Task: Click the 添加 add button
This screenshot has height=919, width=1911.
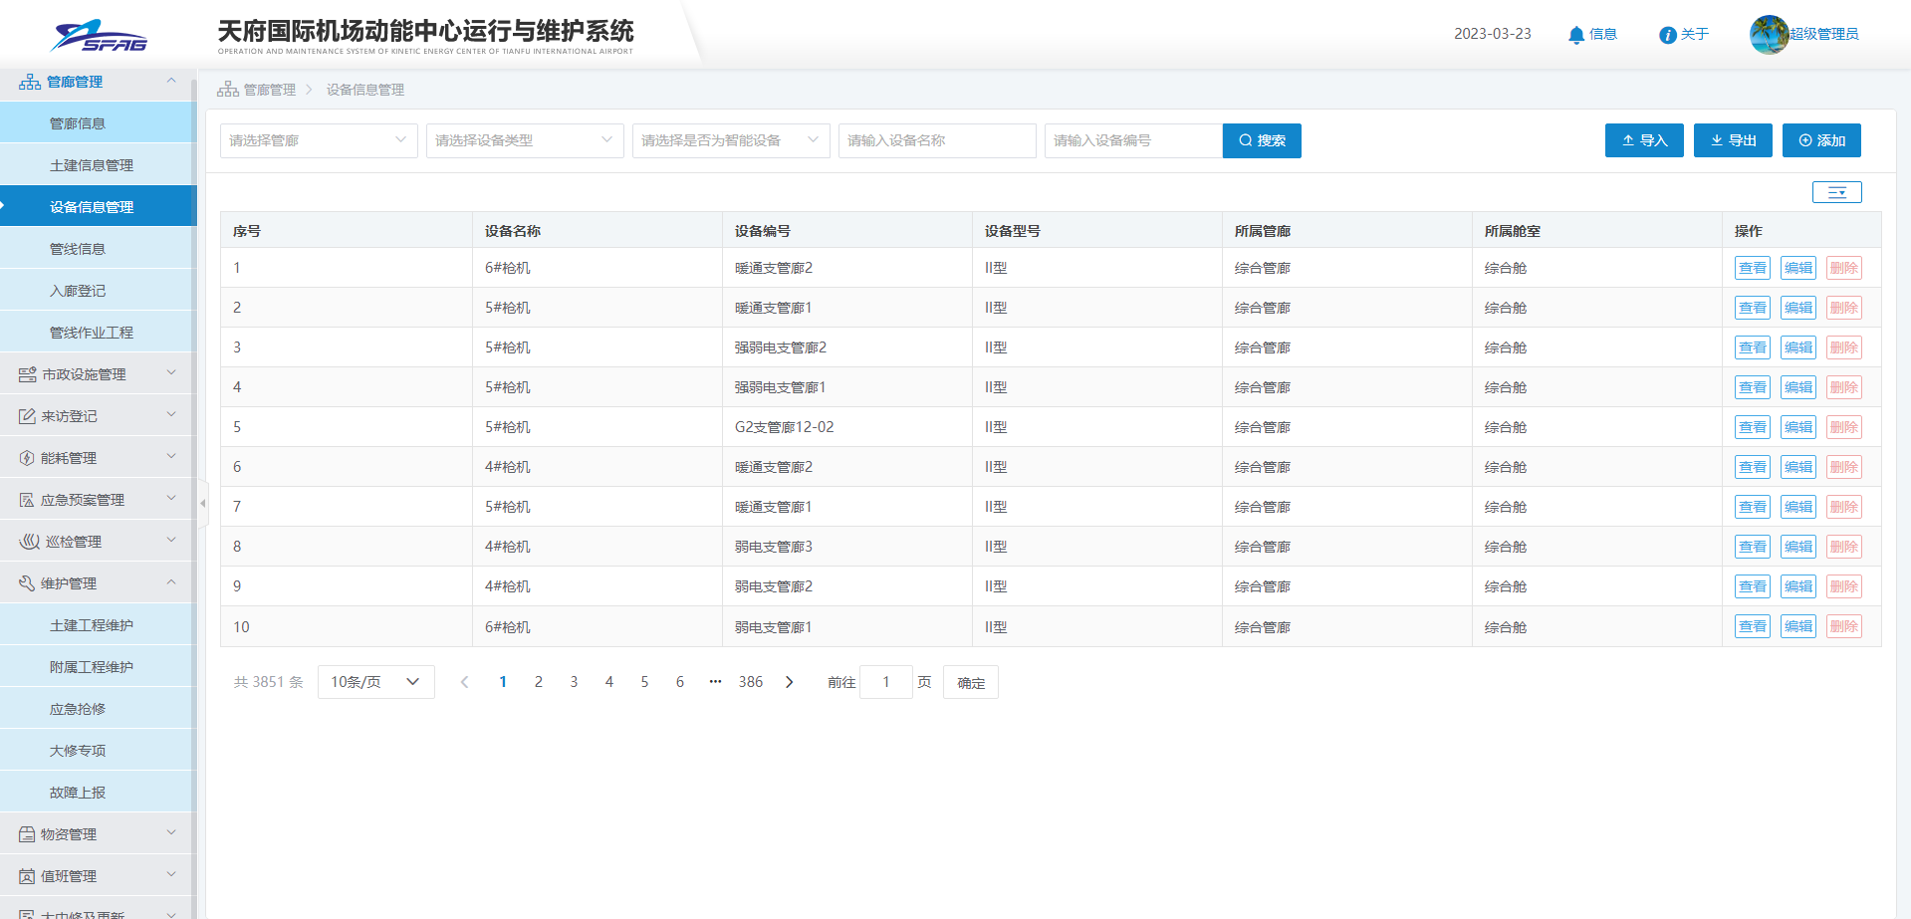Action: [x=1820, y=140]
